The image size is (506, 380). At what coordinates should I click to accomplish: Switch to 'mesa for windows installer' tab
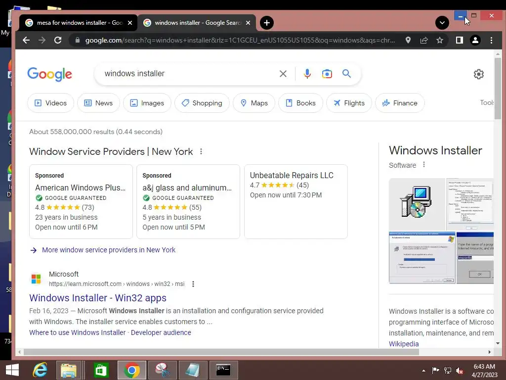[x=79, y=23]
